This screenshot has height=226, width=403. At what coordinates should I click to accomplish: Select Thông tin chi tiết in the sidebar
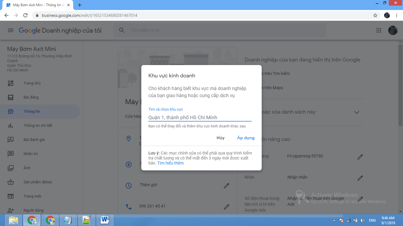pyautogui.click(x=40, y=126)
